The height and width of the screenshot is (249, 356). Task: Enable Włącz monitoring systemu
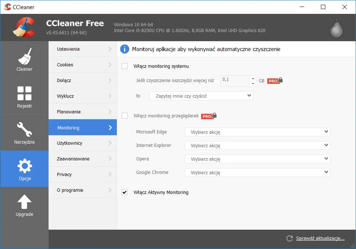tap(124, 66)
